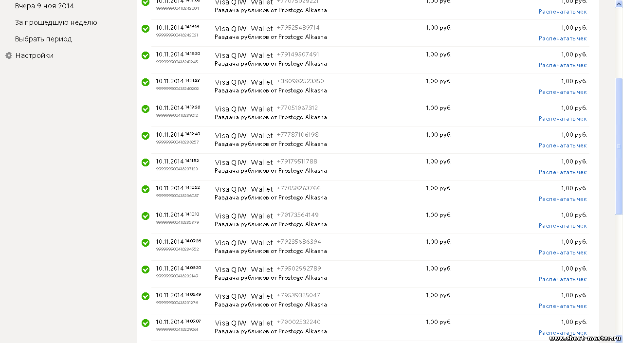Click green status checkmark for +79002532240 payment
This screenshot has width=623, height=343.
tap(146, 323)
